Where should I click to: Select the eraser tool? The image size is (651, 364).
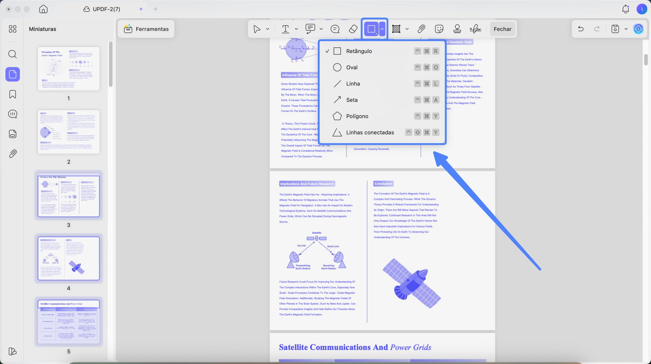[x=353, y=29]
